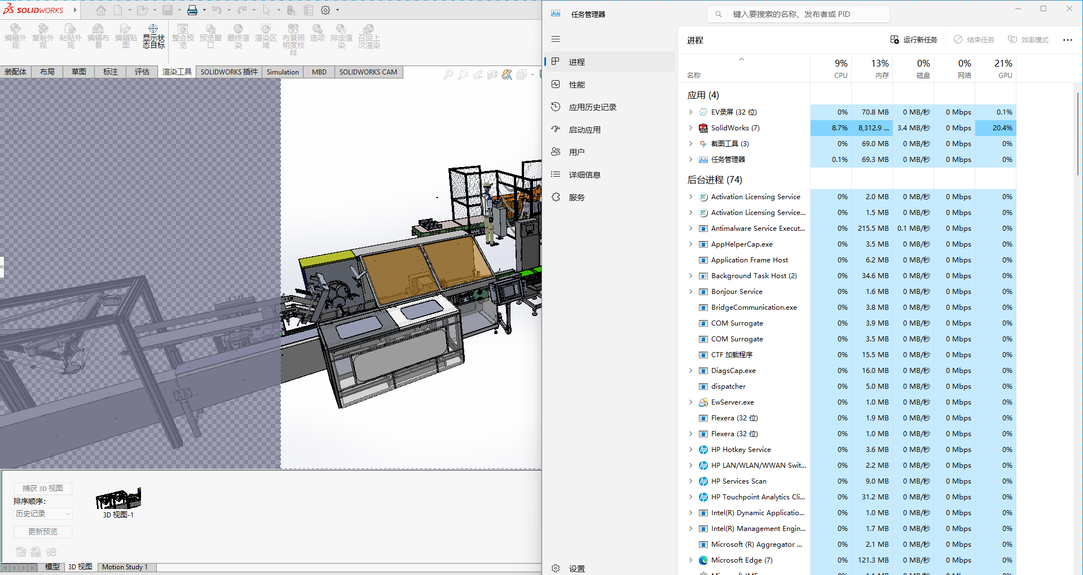Open 性能 page in Task Manager sidebar
The height and width of the screenshot is (575, 1083).
click(576, 85)
